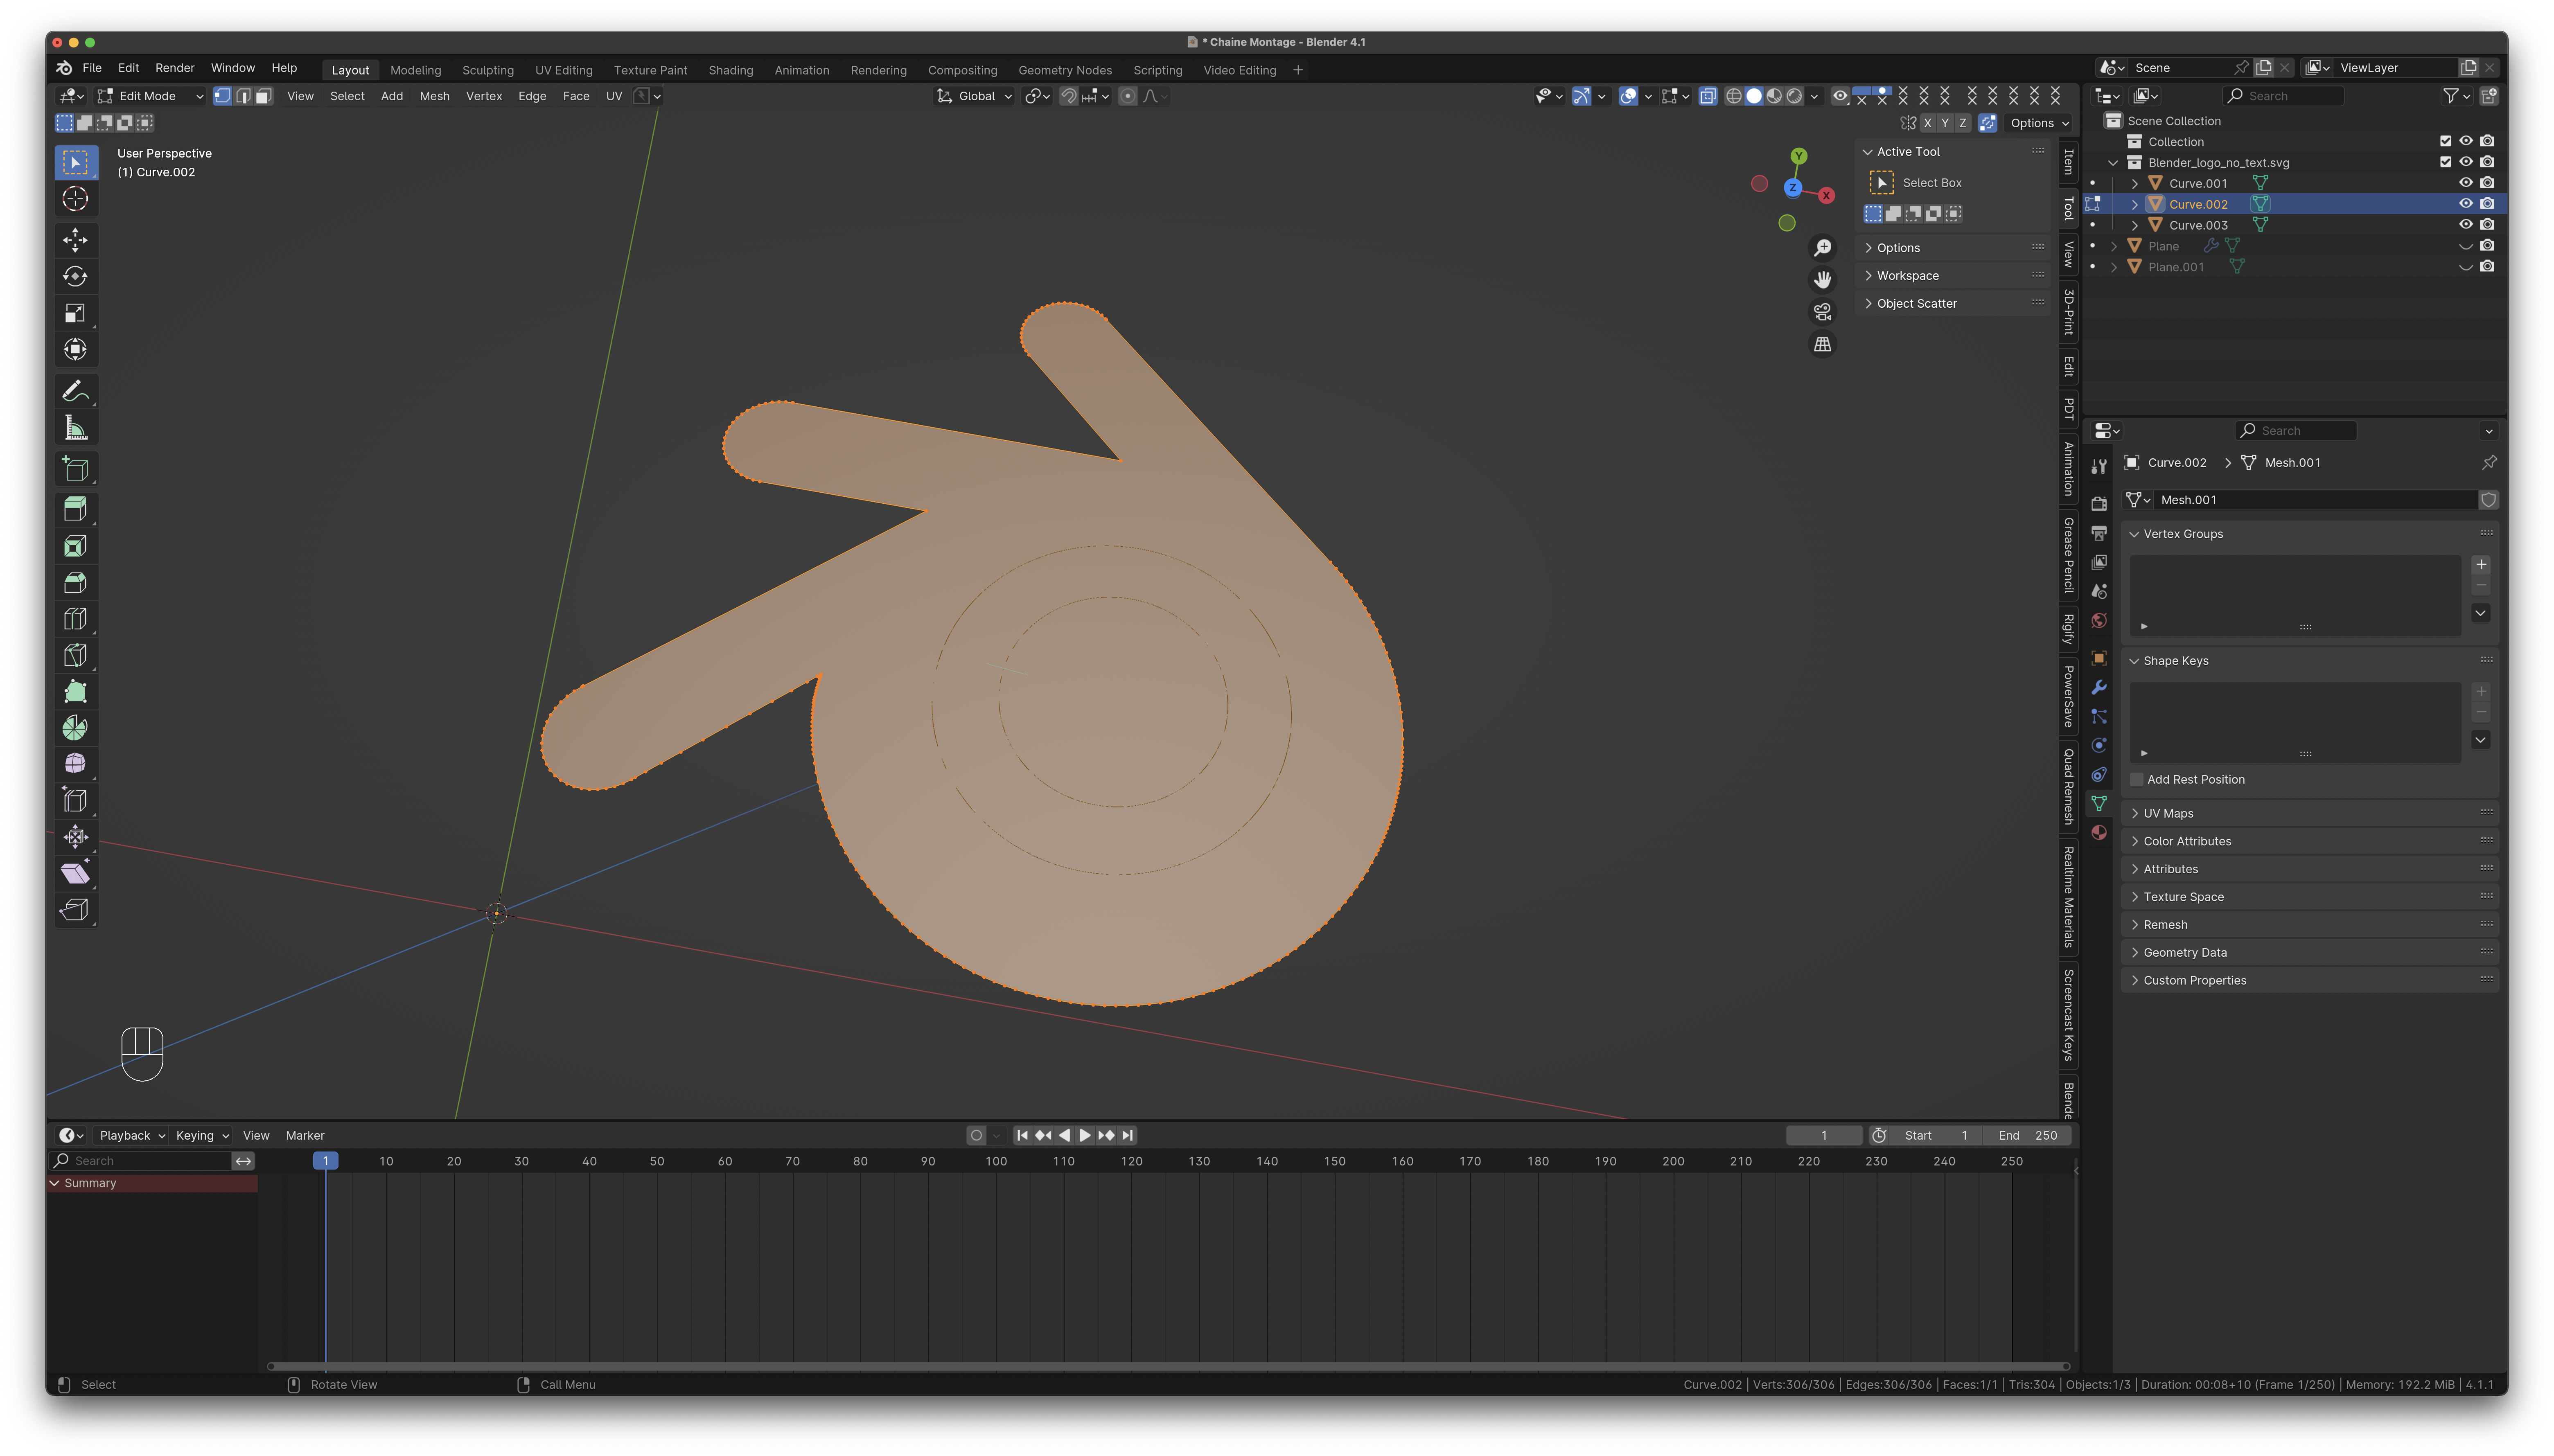Open the File menu
Viewport: 2554px width, 1456px height.
92,68
